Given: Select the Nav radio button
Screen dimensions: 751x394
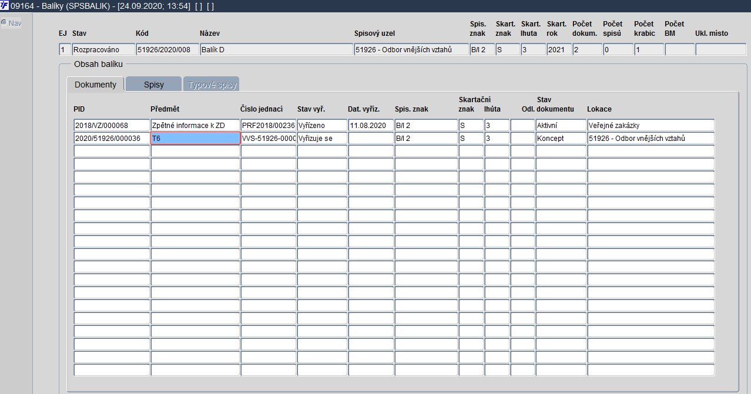Looking at the screenshot, I should 4,23.
